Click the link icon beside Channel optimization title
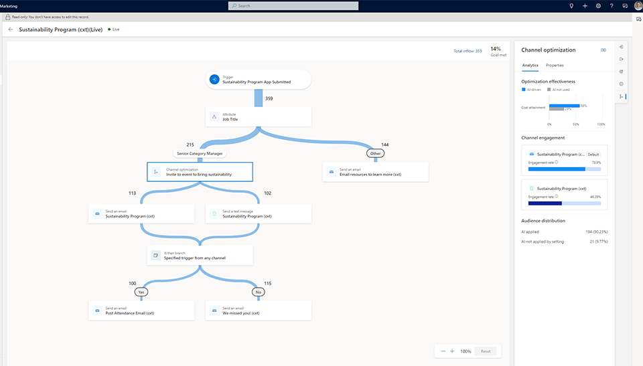Image resolution: width=643 pixels, height=366 pixels. tap(603, 50)
